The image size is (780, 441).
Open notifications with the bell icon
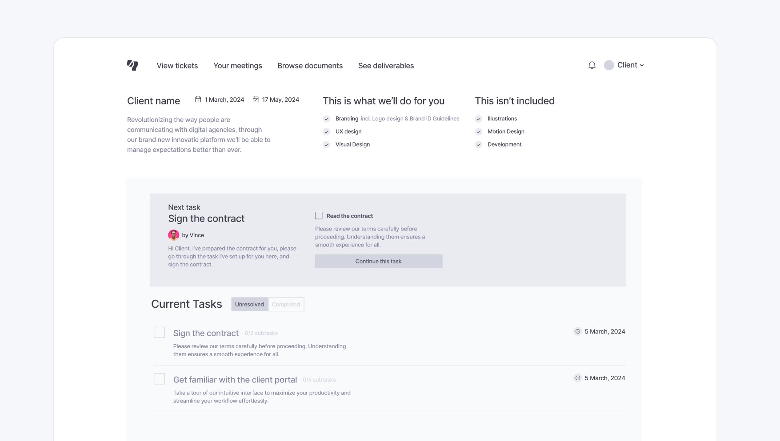coord(592,65)
